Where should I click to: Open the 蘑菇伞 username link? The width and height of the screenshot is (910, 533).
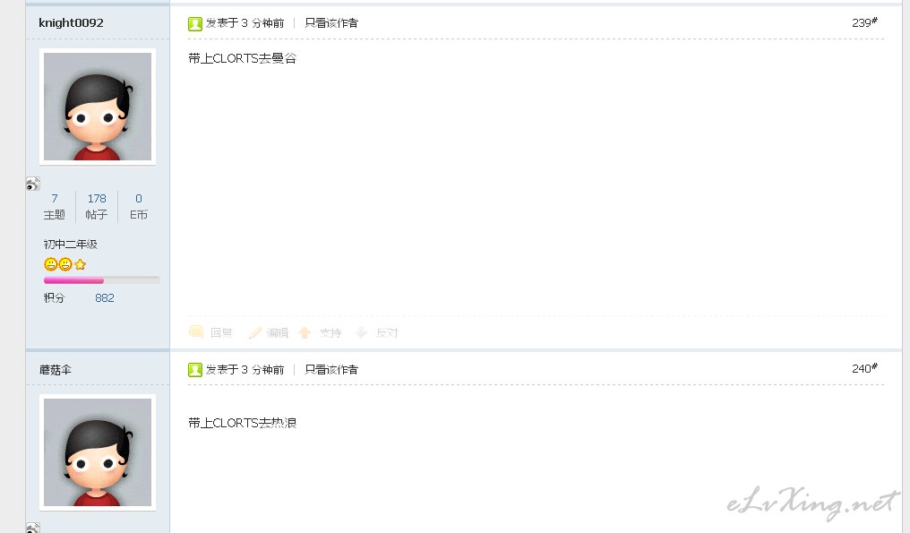coord(56,370)
